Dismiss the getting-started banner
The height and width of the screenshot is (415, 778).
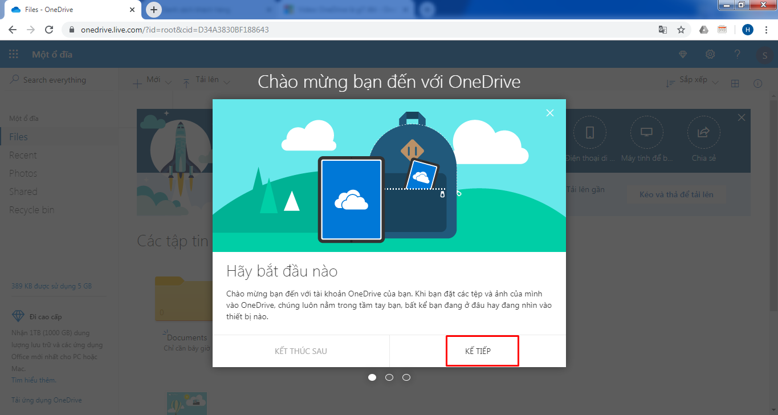pos(742,117)
